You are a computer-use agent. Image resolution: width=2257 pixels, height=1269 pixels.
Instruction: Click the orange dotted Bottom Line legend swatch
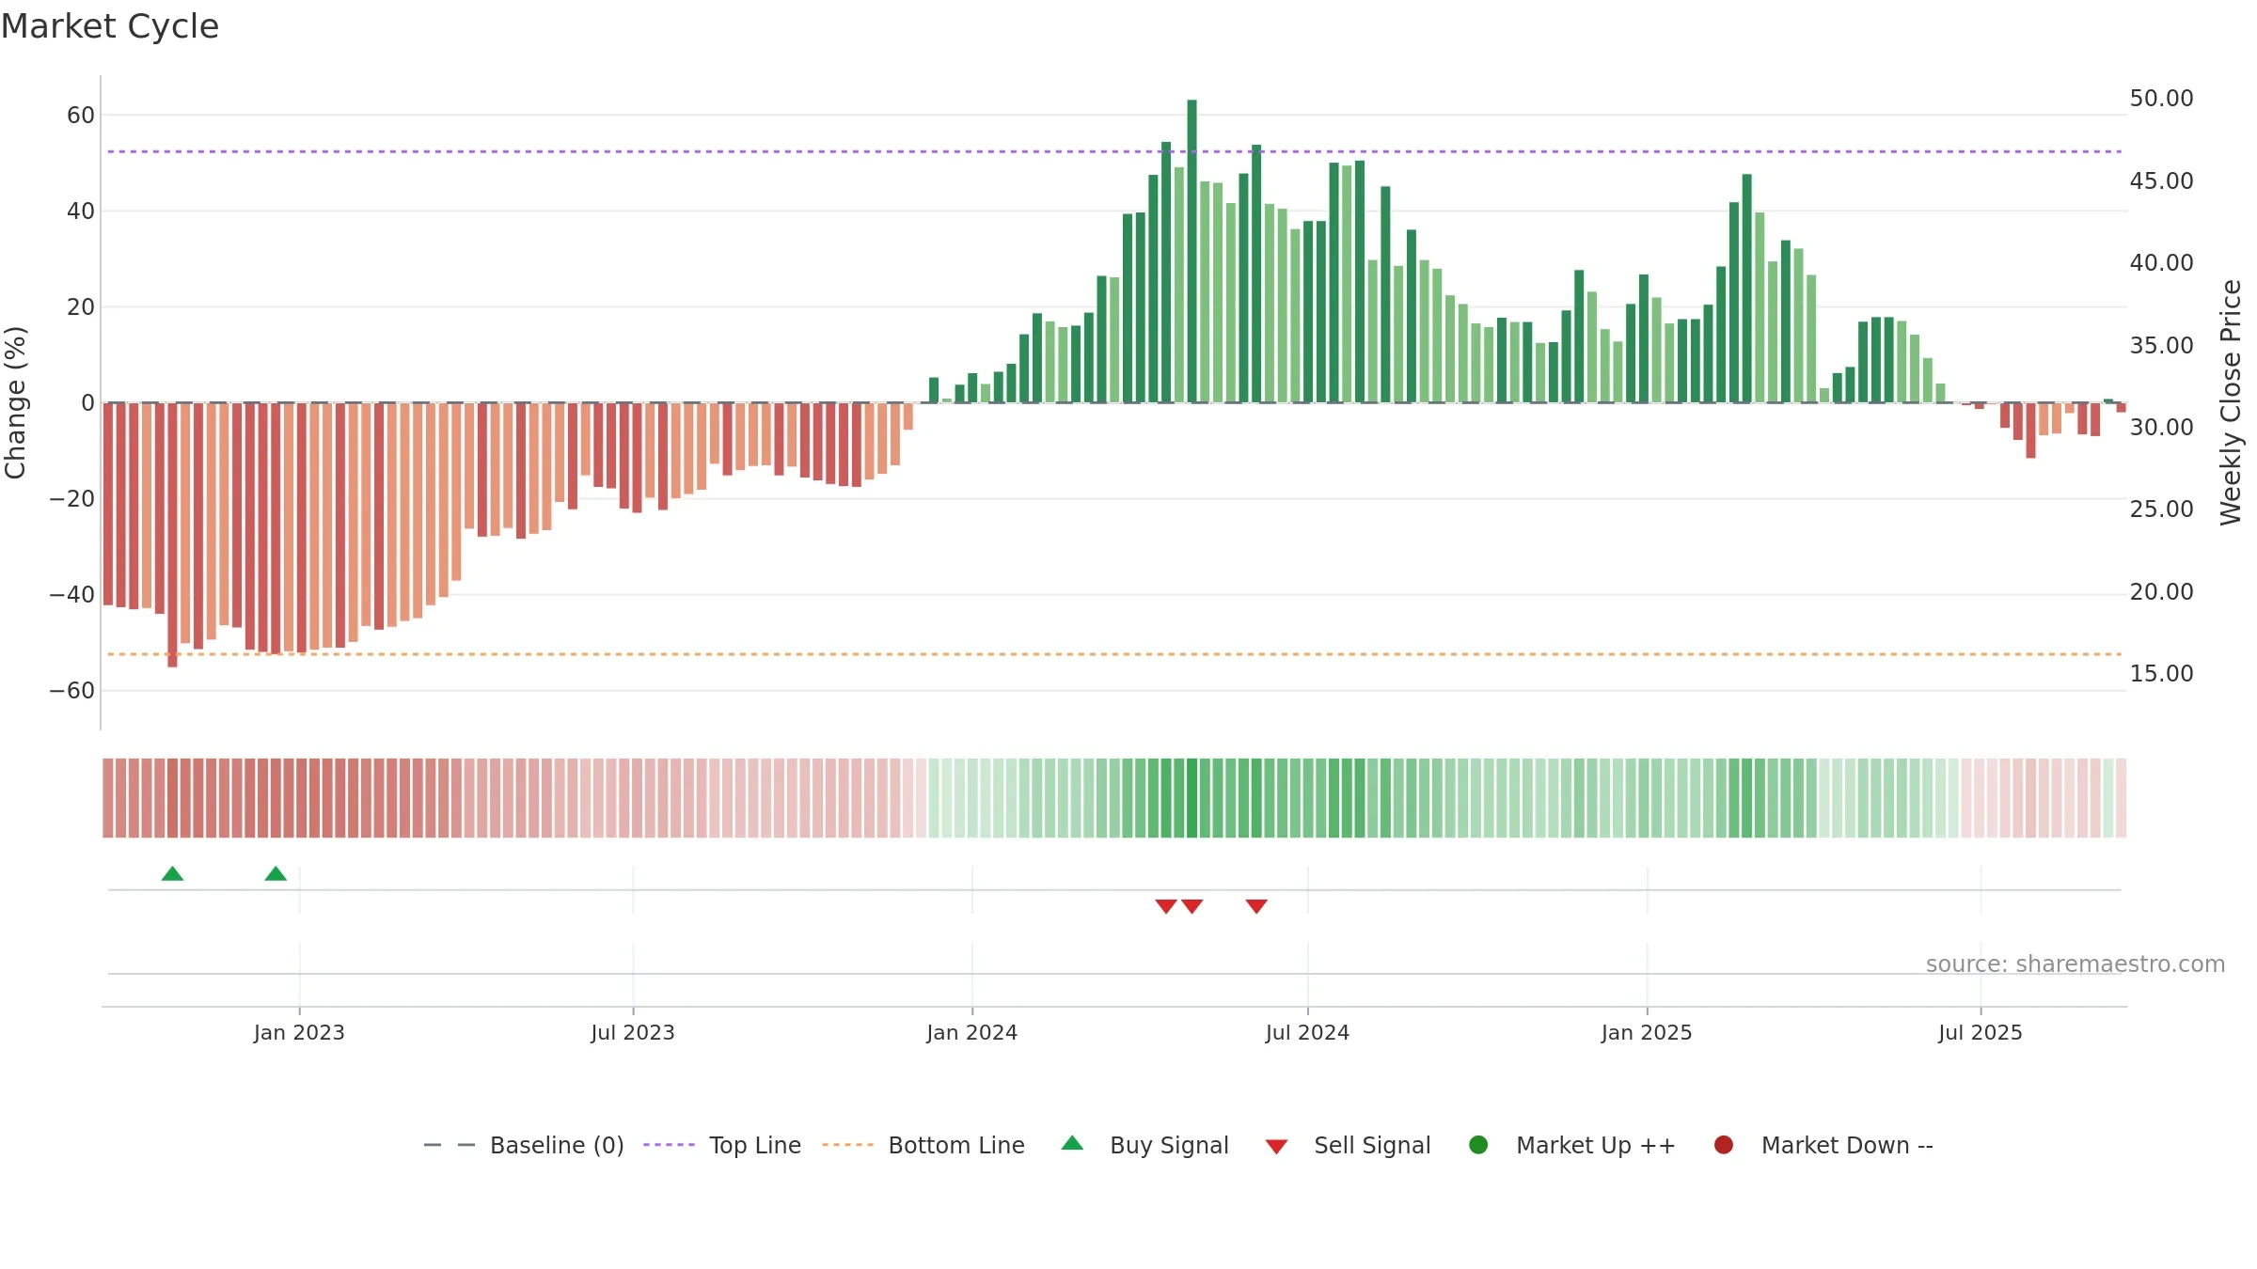point(847,1145)
